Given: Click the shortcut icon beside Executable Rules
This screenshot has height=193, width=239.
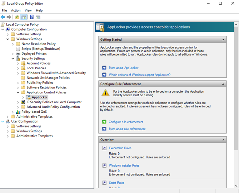Looking at the screenshot, I should (x=104, y=148).
